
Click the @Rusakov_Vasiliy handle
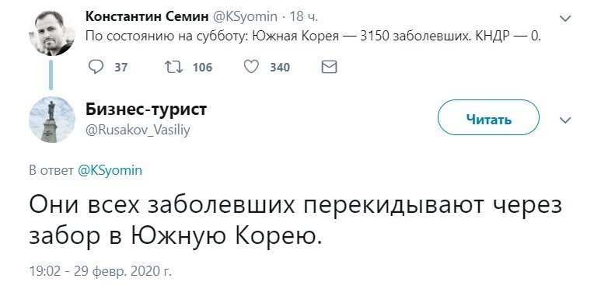[138, 131]
